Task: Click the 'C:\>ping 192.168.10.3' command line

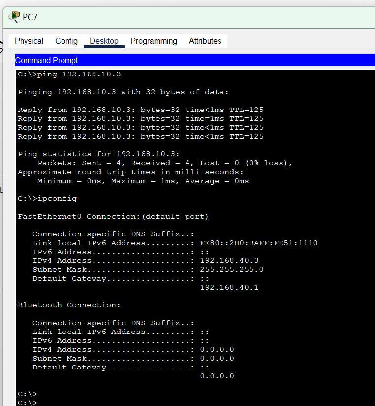Action: click(x=69, y=74)
